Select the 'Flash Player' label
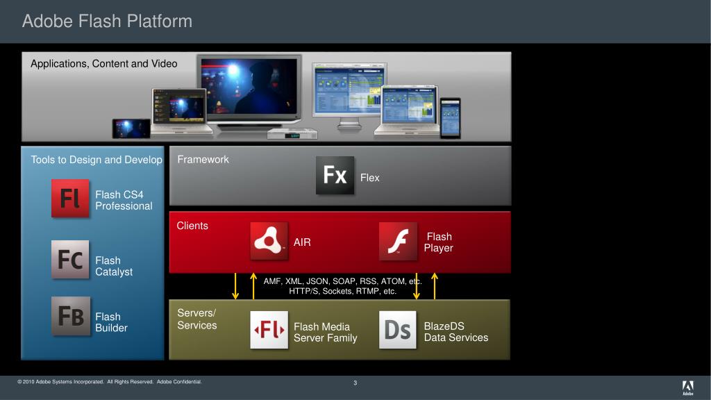 click(439, 242)
